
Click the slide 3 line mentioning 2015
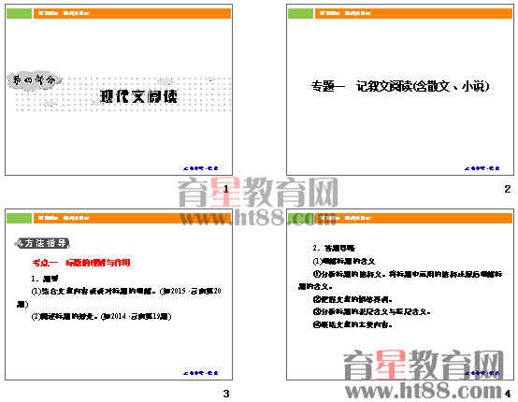click(x=119, y=297)
